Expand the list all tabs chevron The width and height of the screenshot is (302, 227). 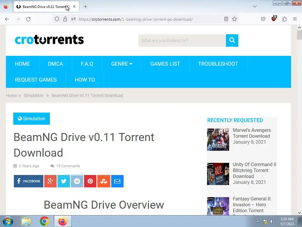(255, 7)
